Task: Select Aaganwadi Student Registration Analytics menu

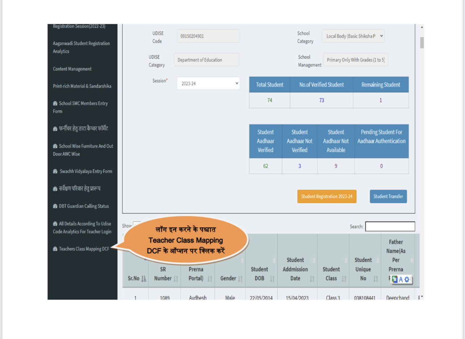Action: coord(81,47)
